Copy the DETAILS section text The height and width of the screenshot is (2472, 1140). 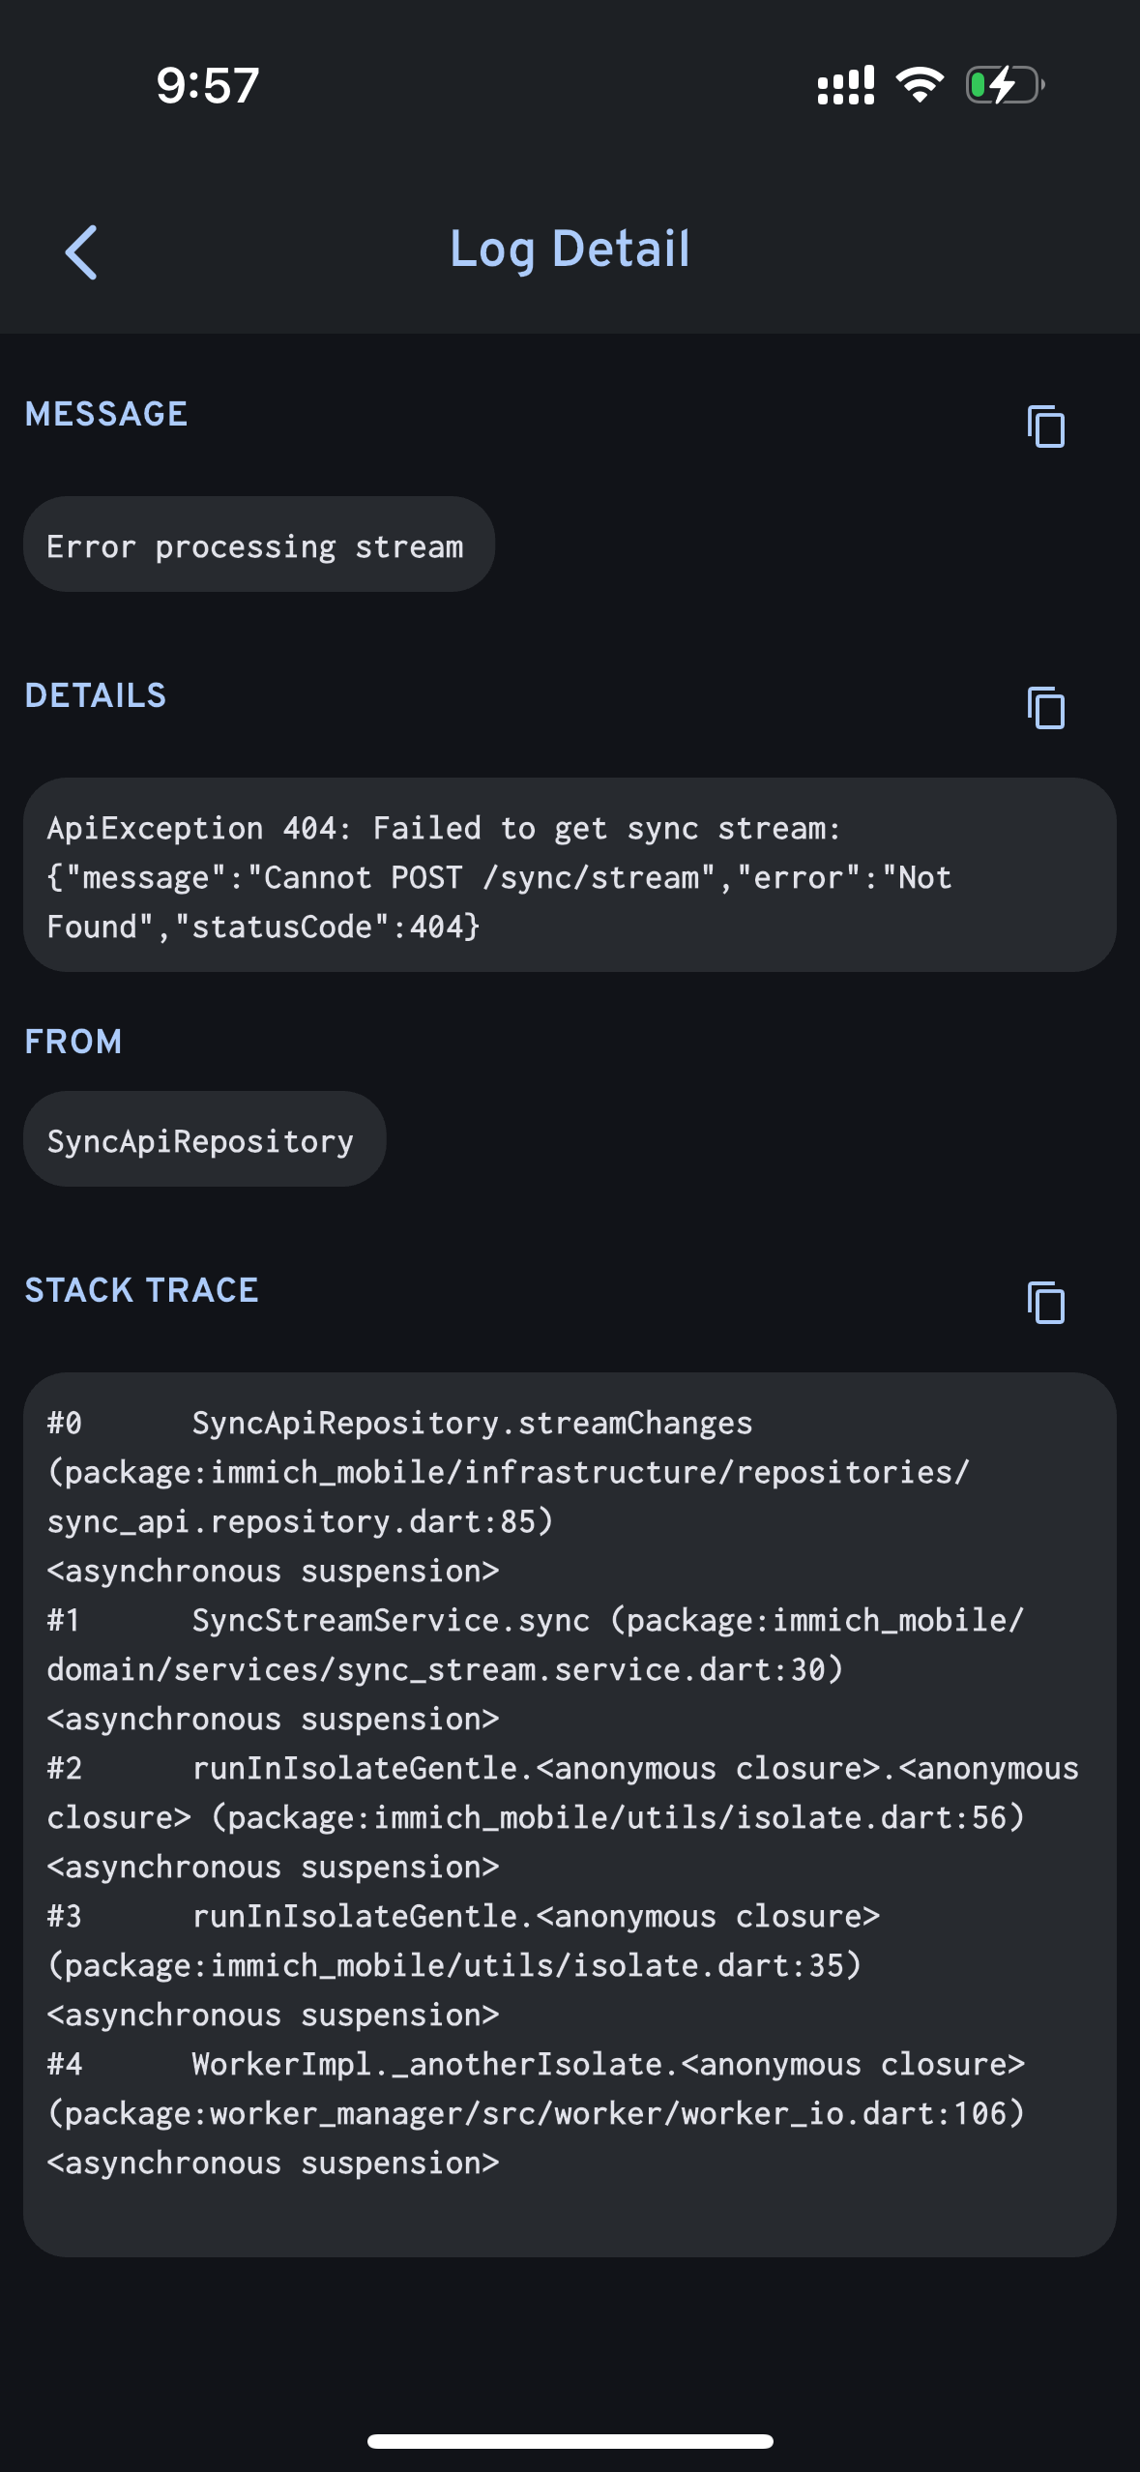click(x=1045, y=708)
